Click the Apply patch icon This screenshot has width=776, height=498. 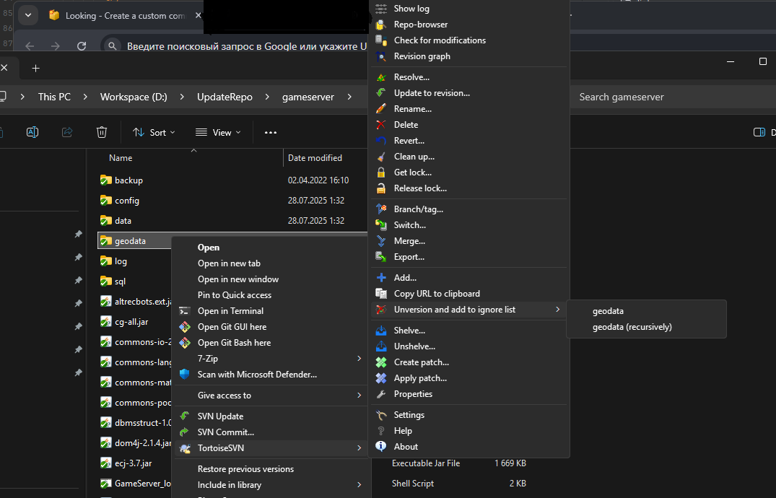(381, 378)
